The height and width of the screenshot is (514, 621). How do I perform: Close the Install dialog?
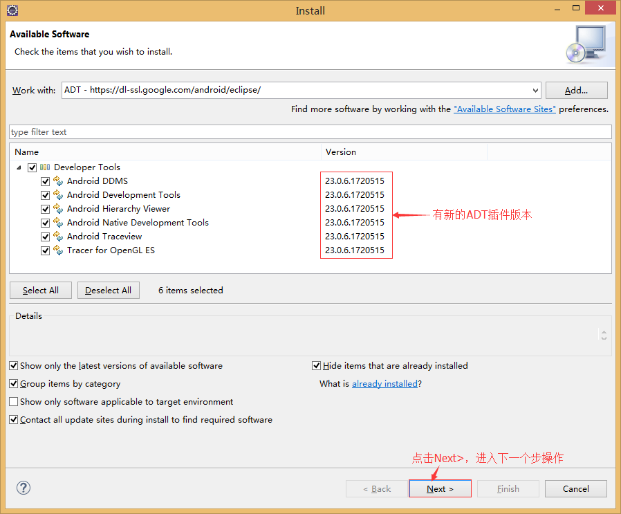(600, 8)
